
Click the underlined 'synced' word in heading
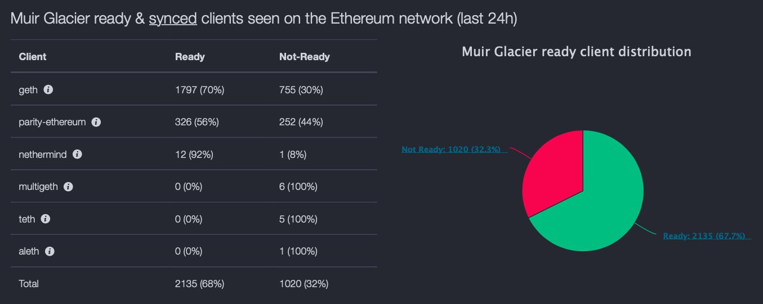(x=172, y=19)
